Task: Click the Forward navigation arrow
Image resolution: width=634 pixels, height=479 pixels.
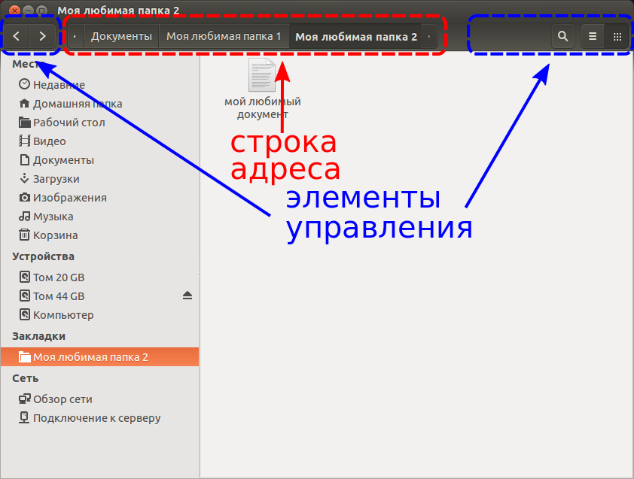Action: pyautogui.click(x=43, y=36)
